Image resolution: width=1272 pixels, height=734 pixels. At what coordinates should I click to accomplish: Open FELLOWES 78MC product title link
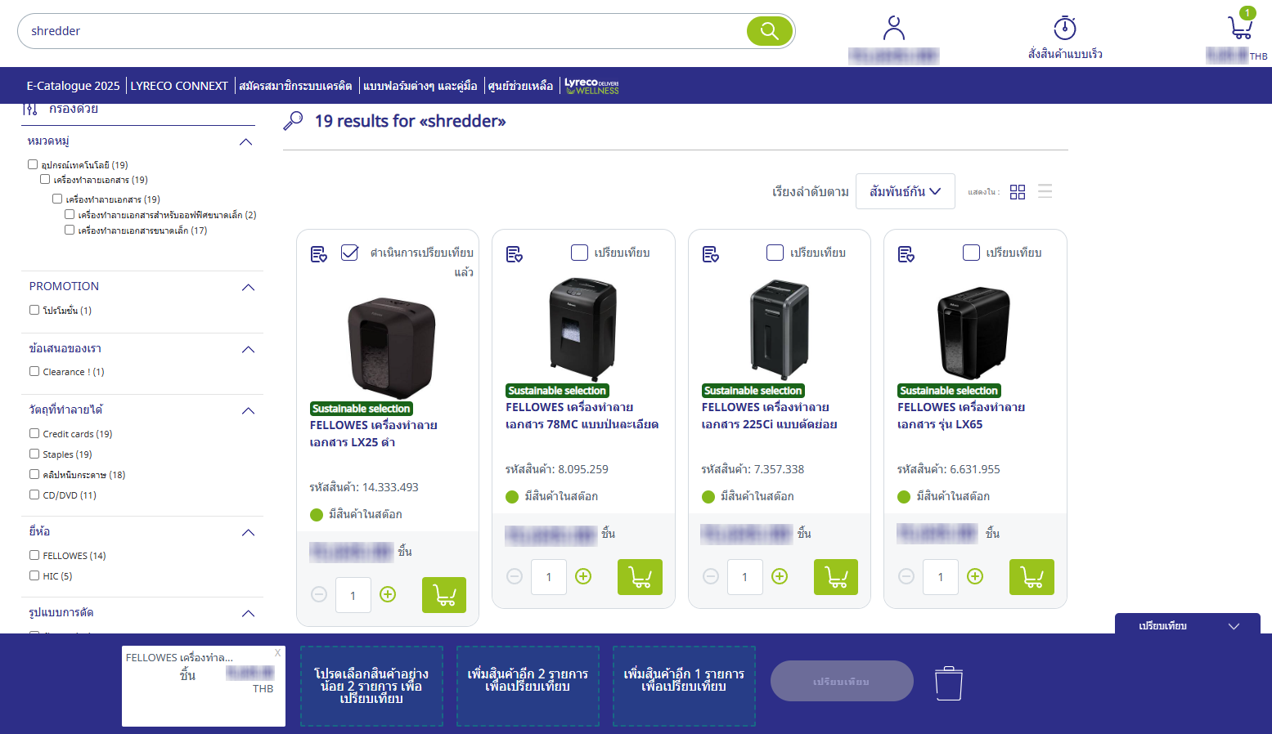coord(582,415)
